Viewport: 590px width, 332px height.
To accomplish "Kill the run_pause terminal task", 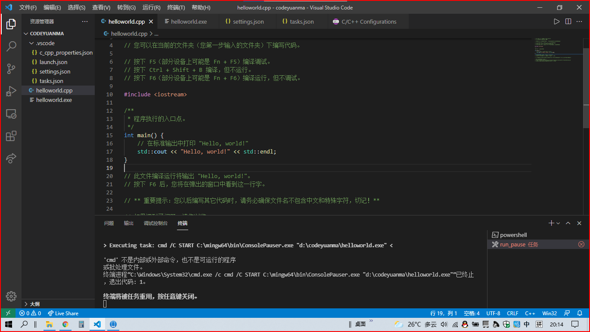I will point(581,244).
